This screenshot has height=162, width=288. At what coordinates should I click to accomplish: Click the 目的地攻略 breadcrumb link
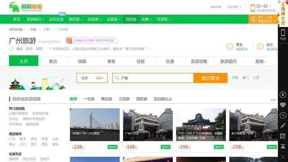(x=16, y=30)
